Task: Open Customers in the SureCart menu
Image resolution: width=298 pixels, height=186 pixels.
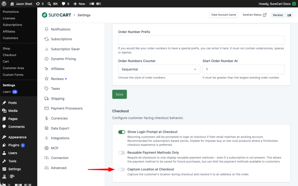Action: coord(10,38)
